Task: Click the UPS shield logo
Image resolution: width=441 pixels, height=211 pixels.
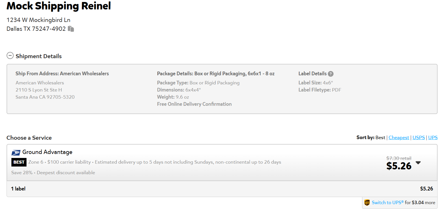Action: 367,203
